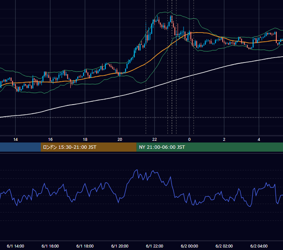283x250 pixels.
Task: Click the "14" hour label on upper time axis
Action: (15, 140)
